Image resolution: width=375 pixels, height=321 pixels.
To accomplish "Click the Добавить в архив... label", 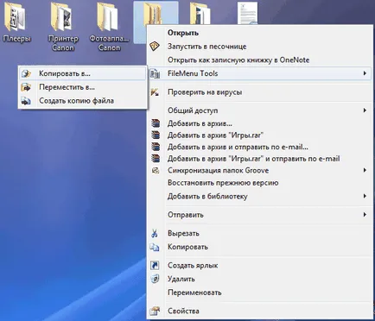I will (200, 123).
